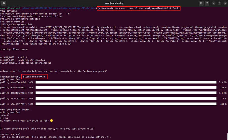Click the smiley emoji in the reply

tap(51, 121)
